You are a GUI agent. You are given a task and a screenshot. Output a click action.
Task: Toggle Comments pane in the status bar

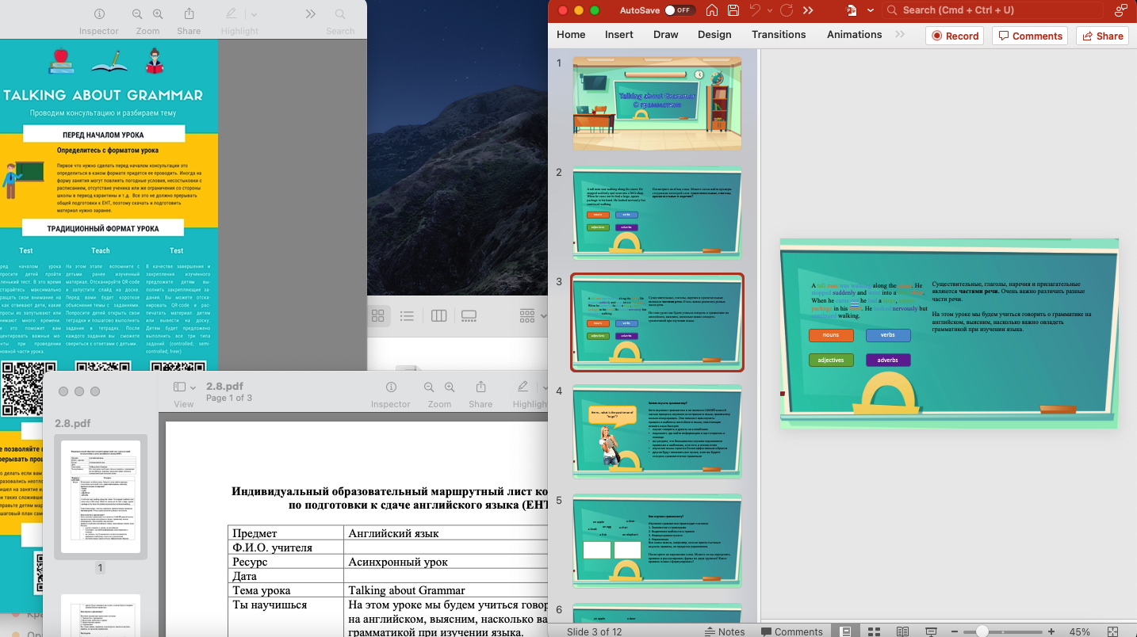pyautogui.click(x=791, y=631)
